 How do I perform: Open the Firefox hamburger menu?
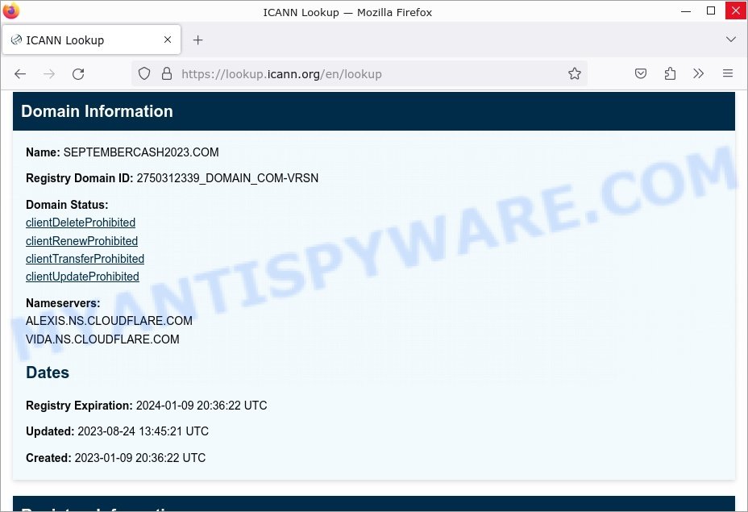(728, 73)
